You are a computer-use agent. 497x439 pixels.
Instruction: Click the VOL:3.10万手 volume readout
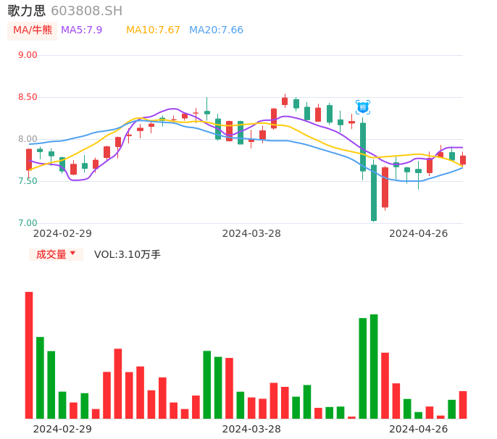click(128, 254)
